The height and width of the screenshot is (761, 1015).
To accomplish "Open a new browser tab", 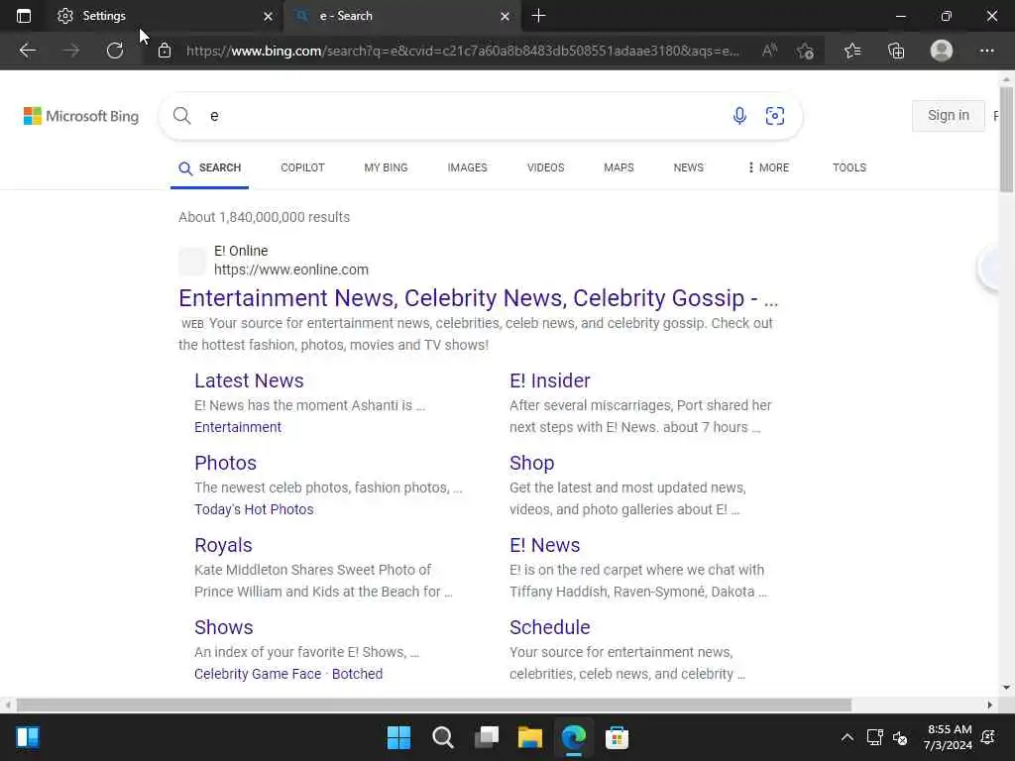I will (x=538, y=16).
